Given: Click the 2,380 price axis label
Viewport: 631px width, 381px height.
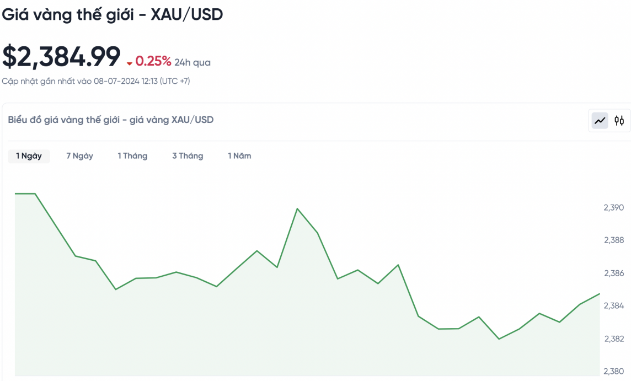Looking at the screenshot, I should (x=614, y=371).
